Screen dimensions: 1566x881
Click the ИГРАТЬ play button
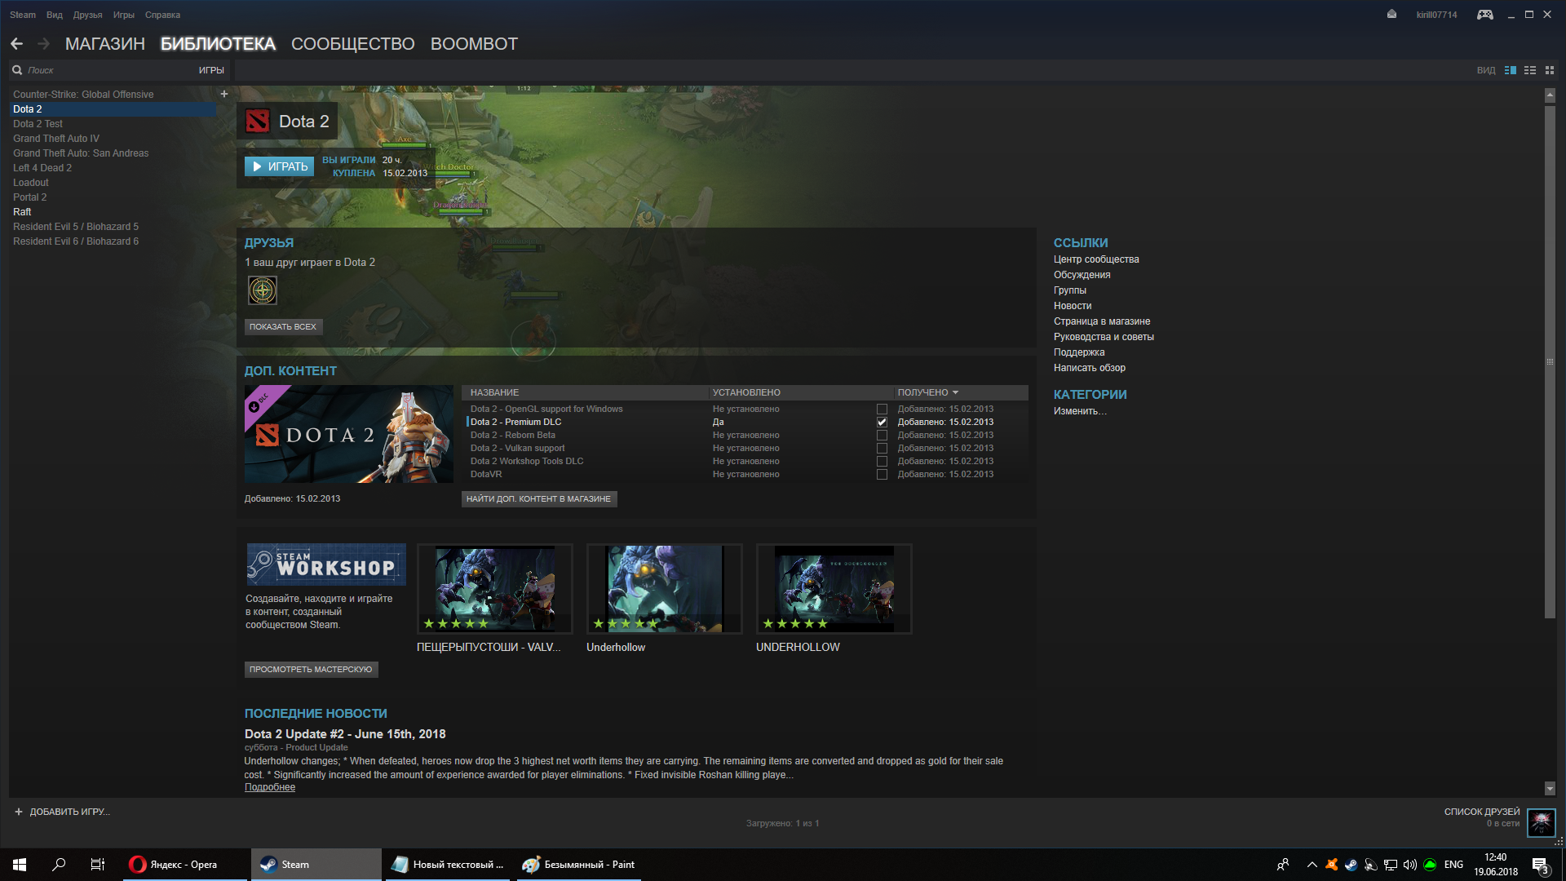point(279,166)
